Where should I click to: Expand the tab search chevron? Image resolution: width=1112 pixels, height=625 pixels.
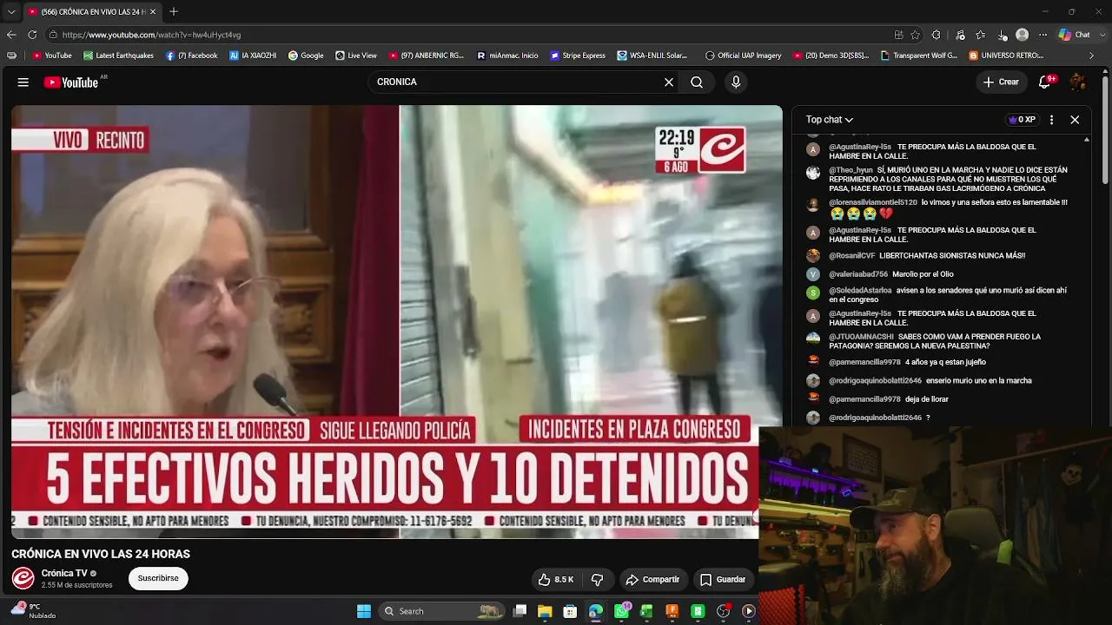(11, 12)
